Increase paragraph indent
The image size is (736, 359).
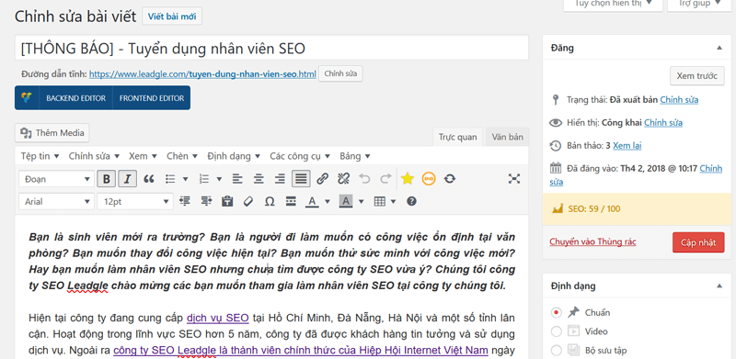[206, 201]
